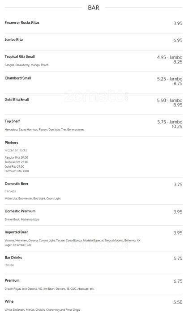193x313 pixels.
Task: Select the Wine menu item
Action: pos(9,301)
